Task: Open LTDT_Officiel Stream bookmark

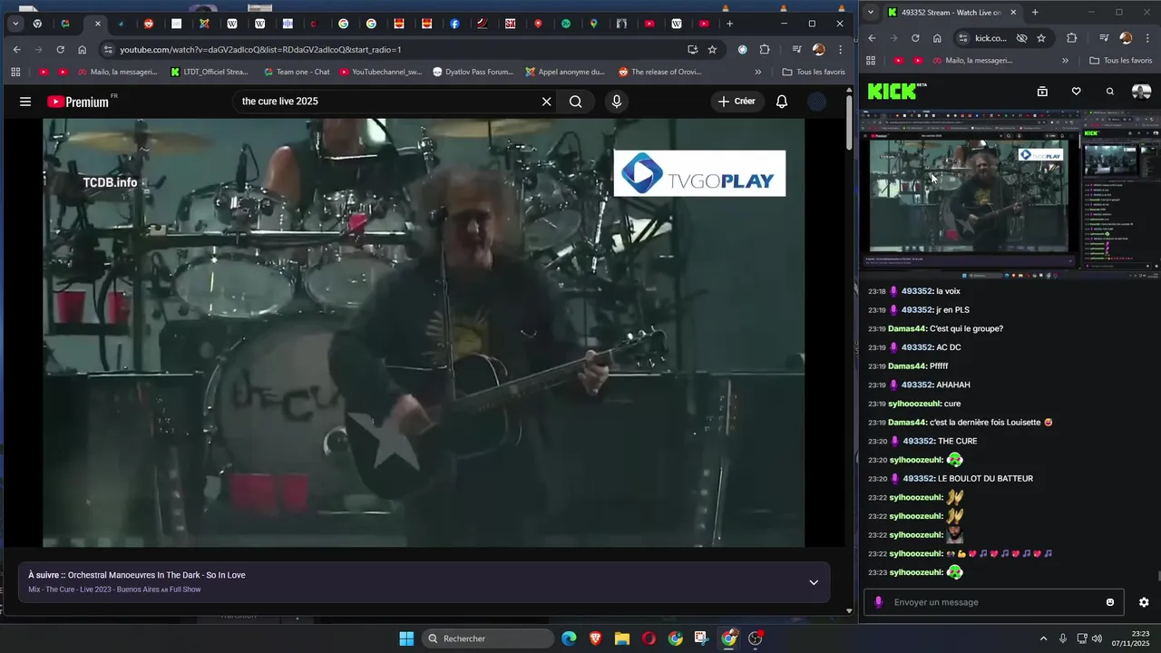Action: pos(210,72)
